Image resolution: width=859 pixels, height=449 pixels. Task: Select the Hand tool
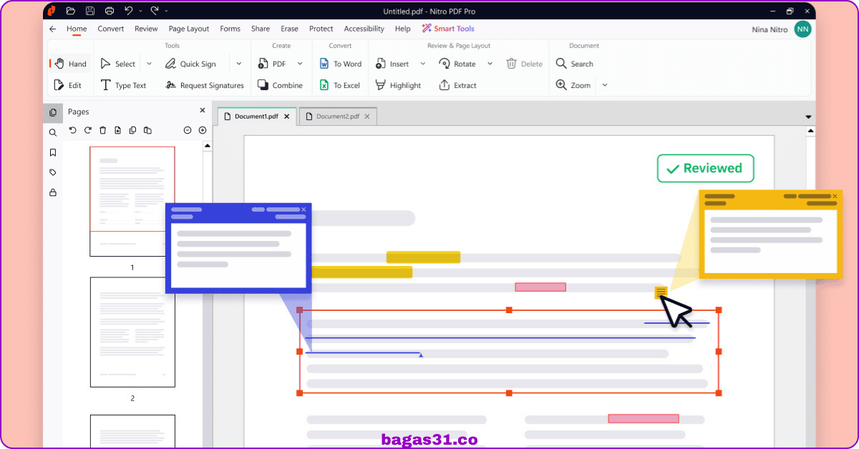[71, 64]
